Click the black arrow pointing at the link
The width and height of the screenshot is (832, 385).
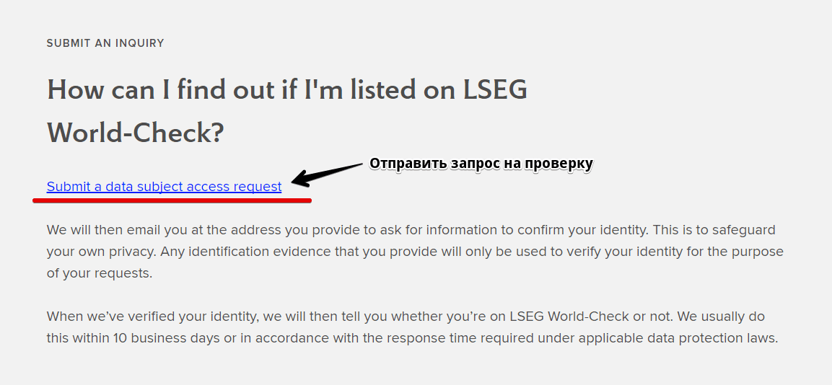326,174
